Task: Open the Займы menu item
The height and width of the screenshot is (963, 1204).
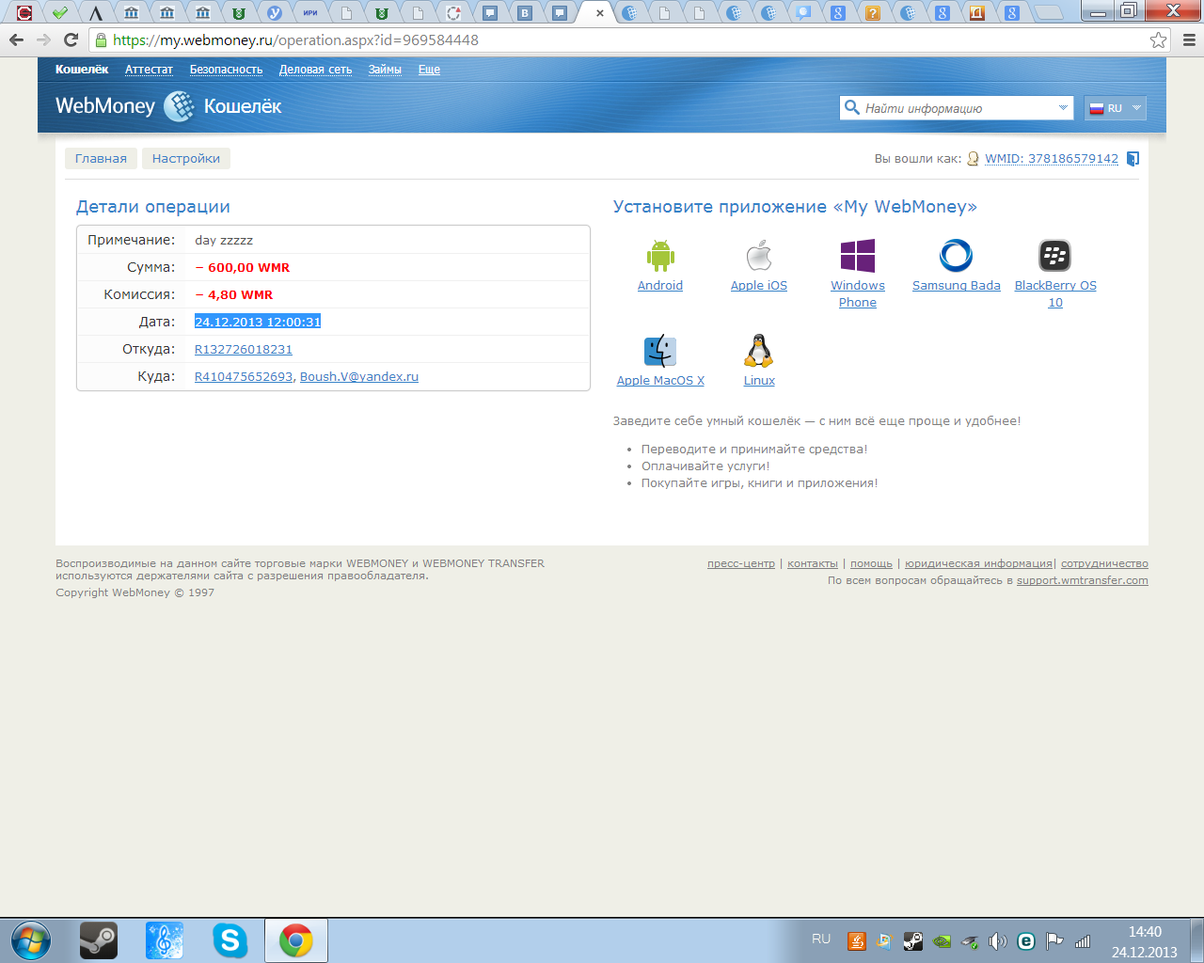Action: [385, 70]
